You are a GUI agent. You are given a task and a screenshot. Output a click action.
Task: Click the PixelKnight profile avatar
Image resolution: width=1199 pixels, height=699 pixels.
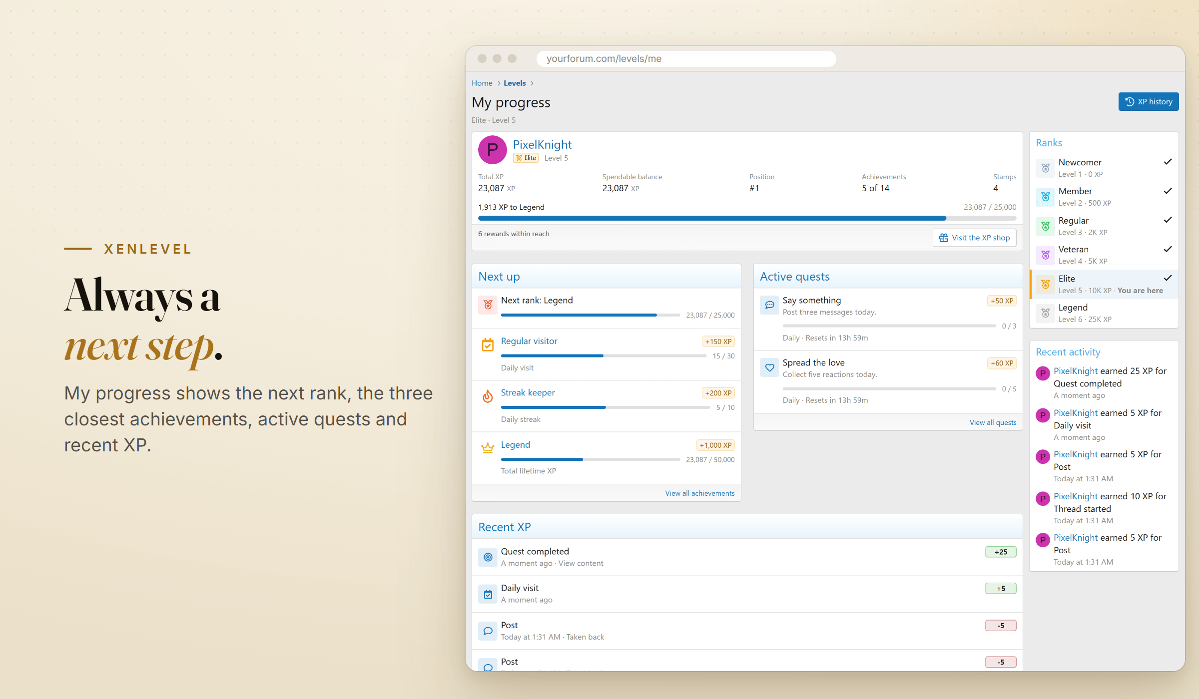(492, 150)
